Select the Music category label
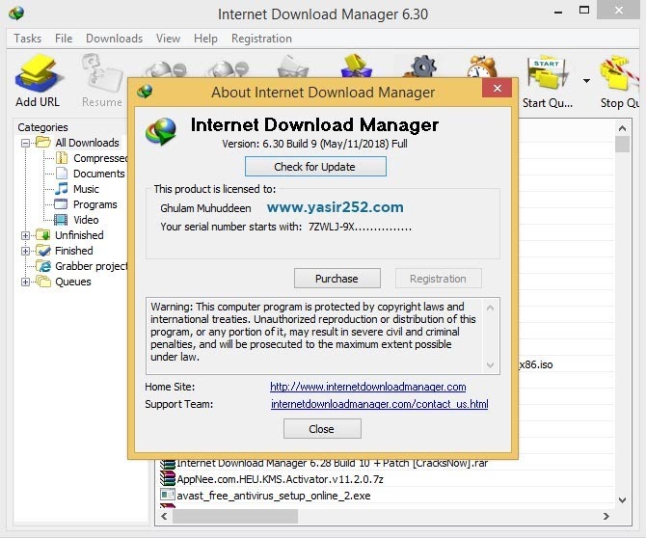This screenshot has height=538, width=646. click(x=86, y=189)
